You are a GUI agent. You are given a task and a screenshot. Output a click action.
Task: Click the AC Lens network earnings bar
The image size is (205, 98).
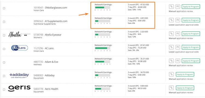tap(102, 48)
